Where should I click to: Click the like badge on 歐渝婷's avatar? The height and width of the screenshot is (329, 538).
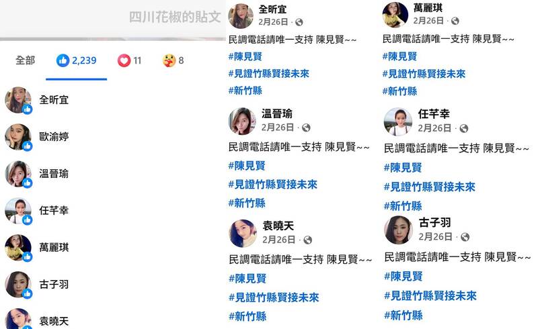[28, 146]
